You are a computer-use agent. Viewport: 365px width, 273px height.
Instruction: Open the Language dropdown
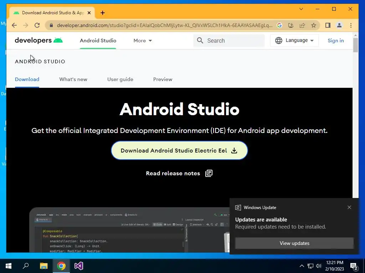pos(294,41)
